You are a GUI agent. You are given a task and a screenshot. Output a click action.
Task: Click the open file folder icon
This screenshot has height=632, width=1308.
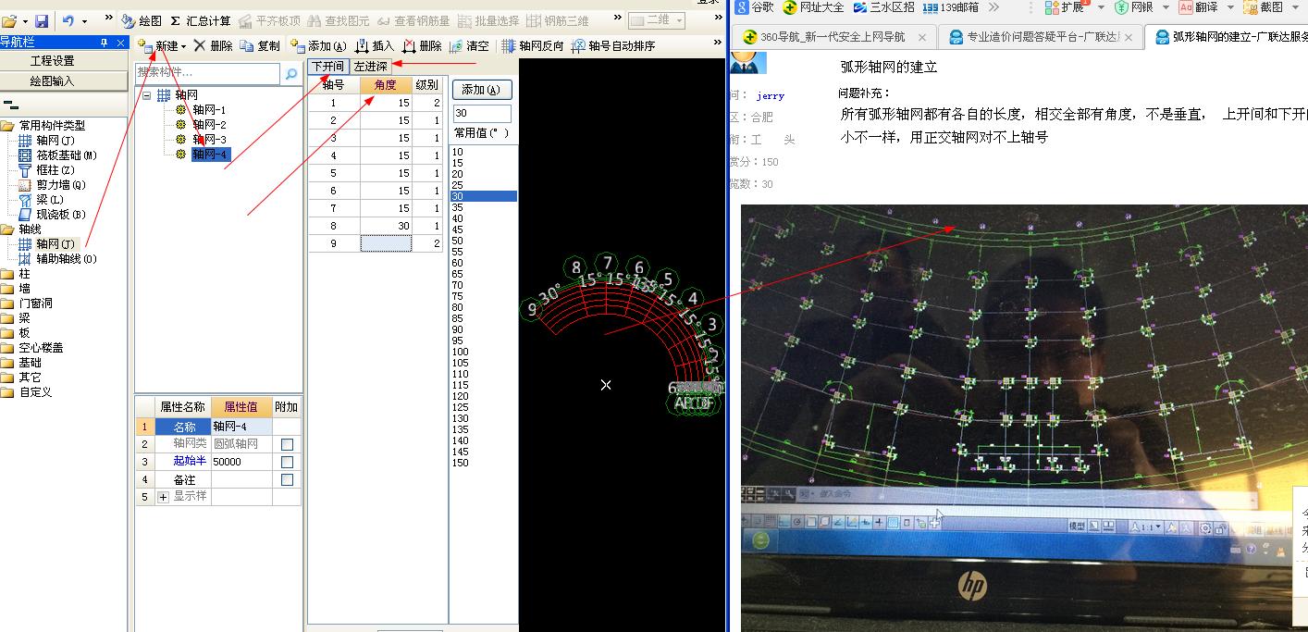(9, 20)
